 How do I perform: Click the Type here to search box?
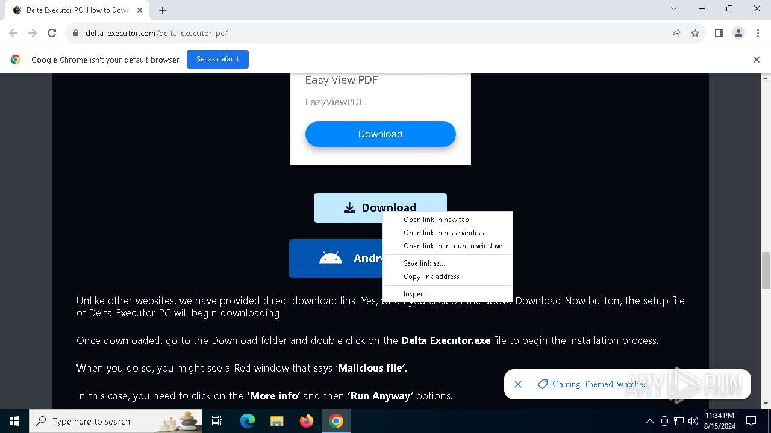click(116, 421)
